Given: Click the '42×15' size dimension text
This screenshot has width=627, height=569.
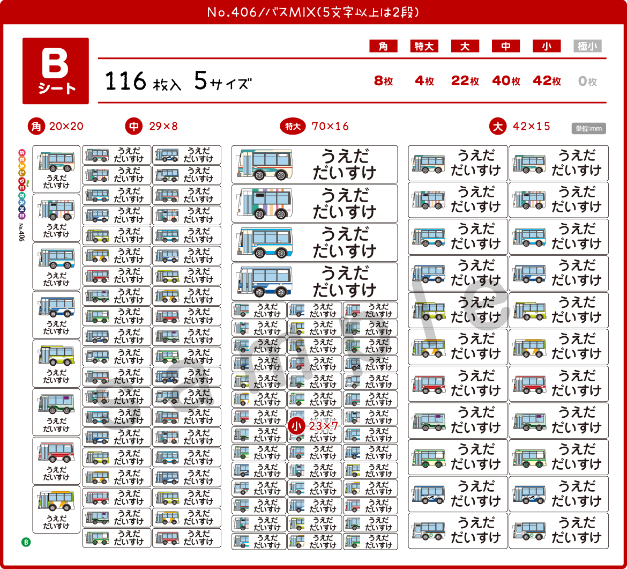Looking at the screenshot, I should pyautogui.click(x=532, y=127).
